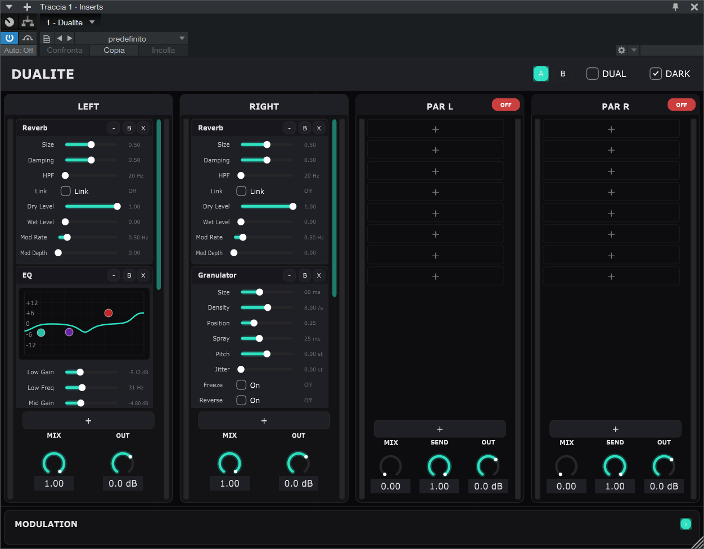Click the output routing icon top left
Viewport: 704px width, 549px height.
coord(27,21)
